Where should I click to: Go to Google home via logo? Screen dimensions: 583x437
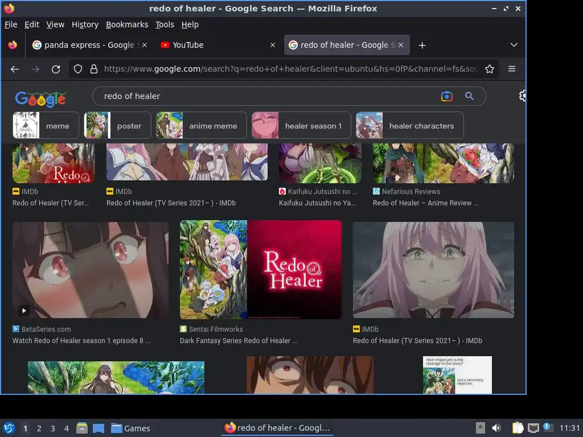pyautogui.click(x=40, y=99)
